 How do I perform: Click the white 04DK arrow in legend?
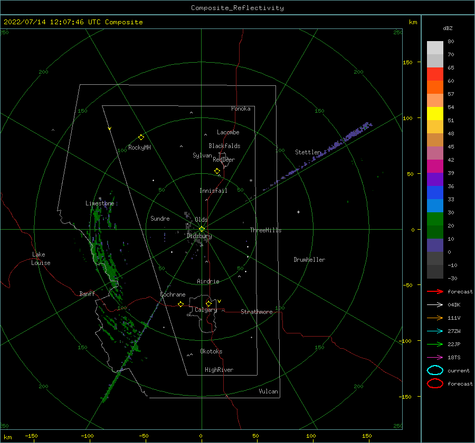coord(435,305)
